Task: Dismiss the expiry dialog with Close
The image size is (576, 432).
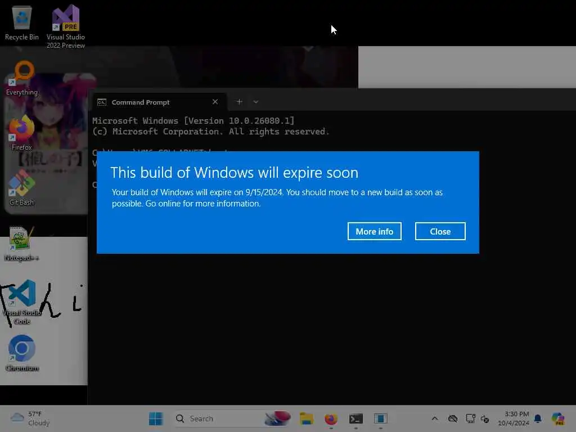Action: (440, 231)
